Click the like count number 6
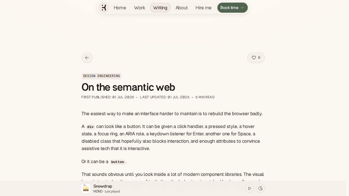Viewport: 349px width, 196px height. [259, 58]
